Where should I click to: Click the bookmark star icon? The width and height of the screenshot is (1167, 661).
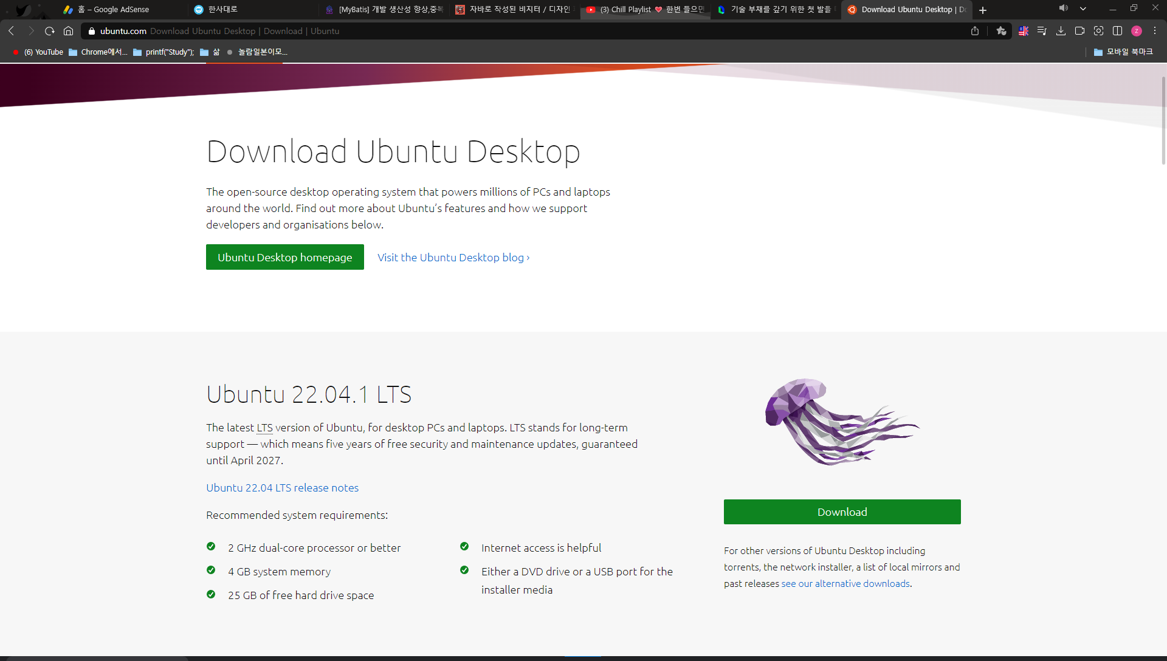point(1001,31)
